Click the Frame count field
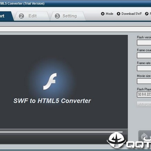151x151 pixels. 144,55
